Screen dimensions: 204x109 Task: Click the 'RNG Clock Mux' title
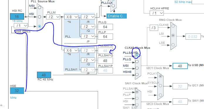(x=170, y=20)
